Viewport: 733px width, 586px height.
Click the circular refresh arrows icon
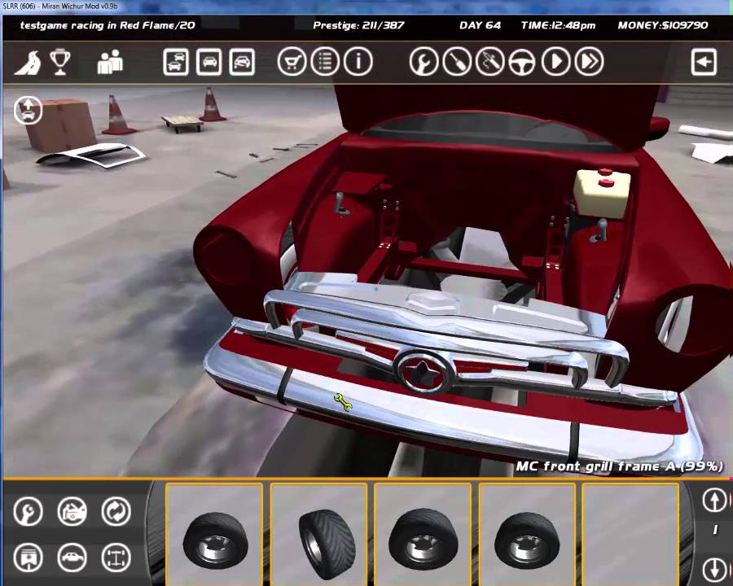pyautogui.click(x=116, y=511)
